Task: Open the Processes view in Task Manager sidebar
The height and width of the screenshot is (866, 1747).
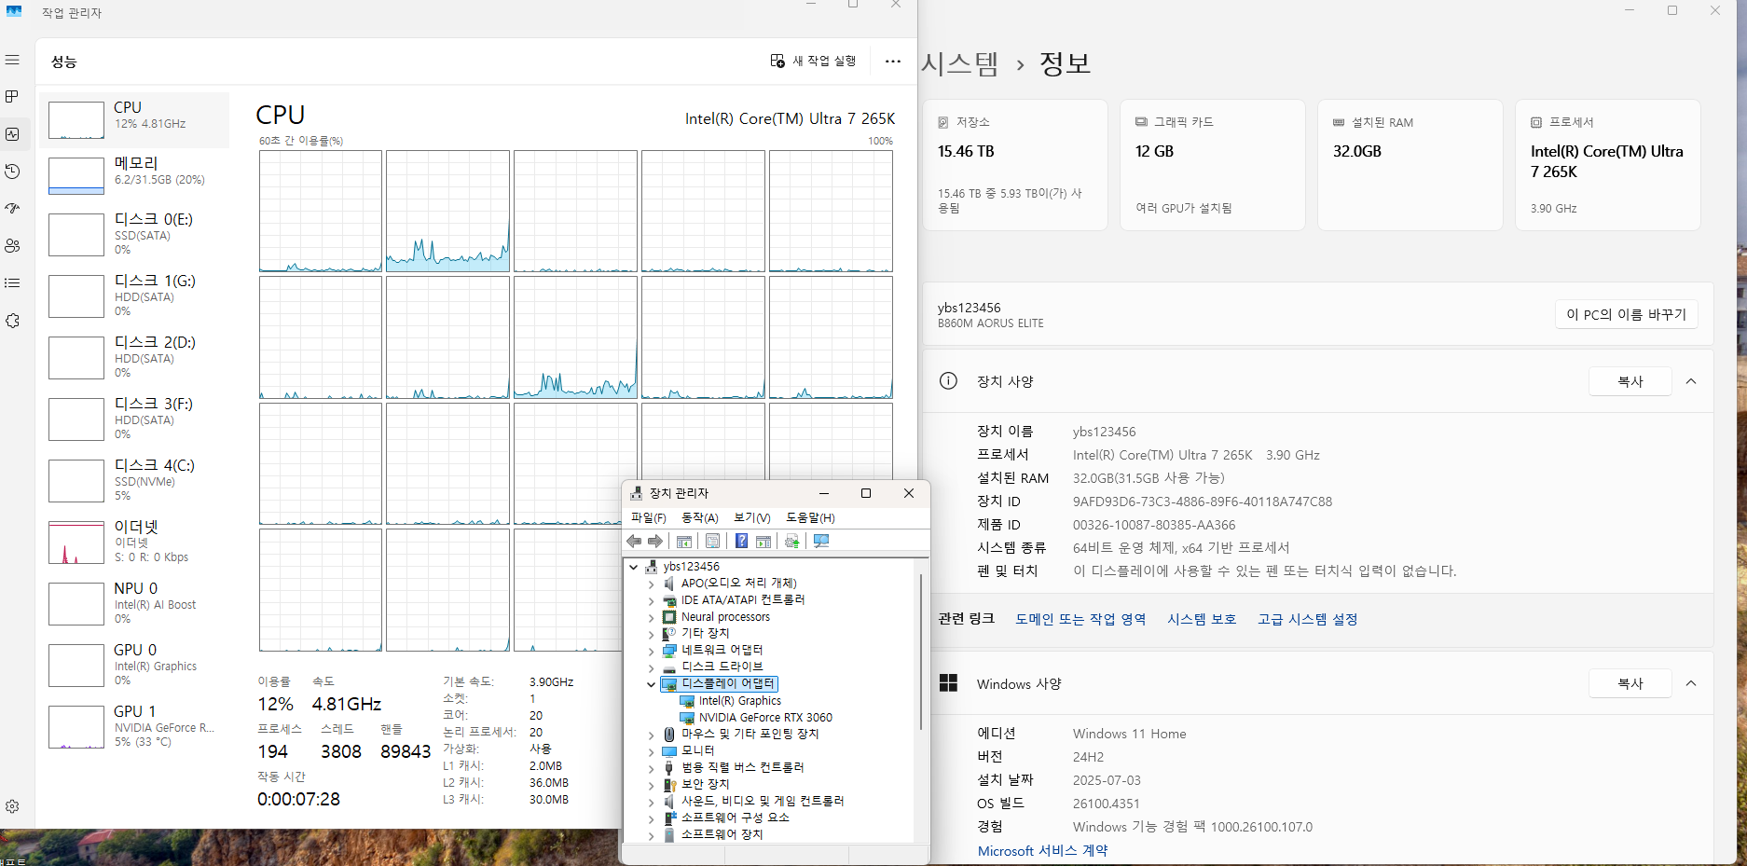Action: point(13,96)
